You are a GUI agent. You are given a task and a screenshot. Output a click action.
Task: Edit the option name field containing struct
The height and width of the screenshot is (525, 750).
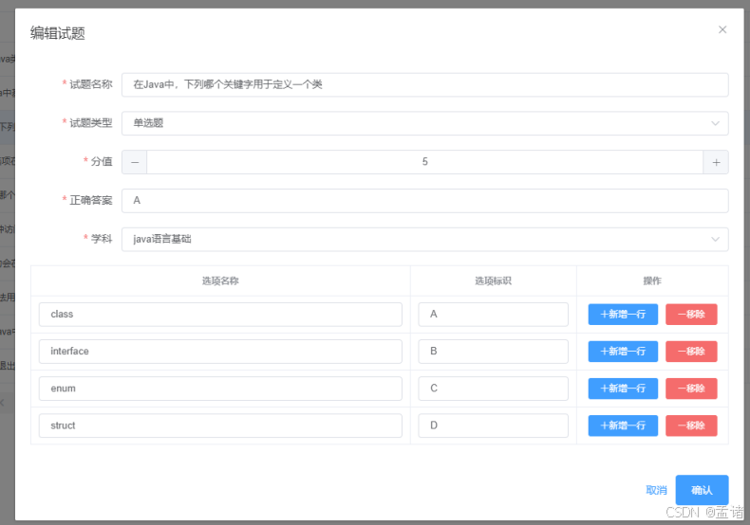click(220, 425)
